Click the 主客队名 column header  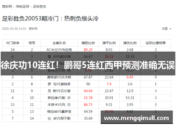pyautogui.click(x=59, y=43)
